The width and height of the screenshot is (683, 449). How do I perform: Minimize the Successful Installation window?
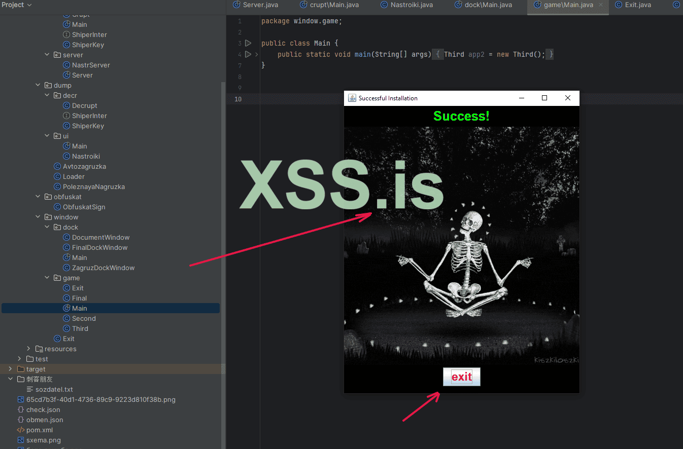pos(521,98)
